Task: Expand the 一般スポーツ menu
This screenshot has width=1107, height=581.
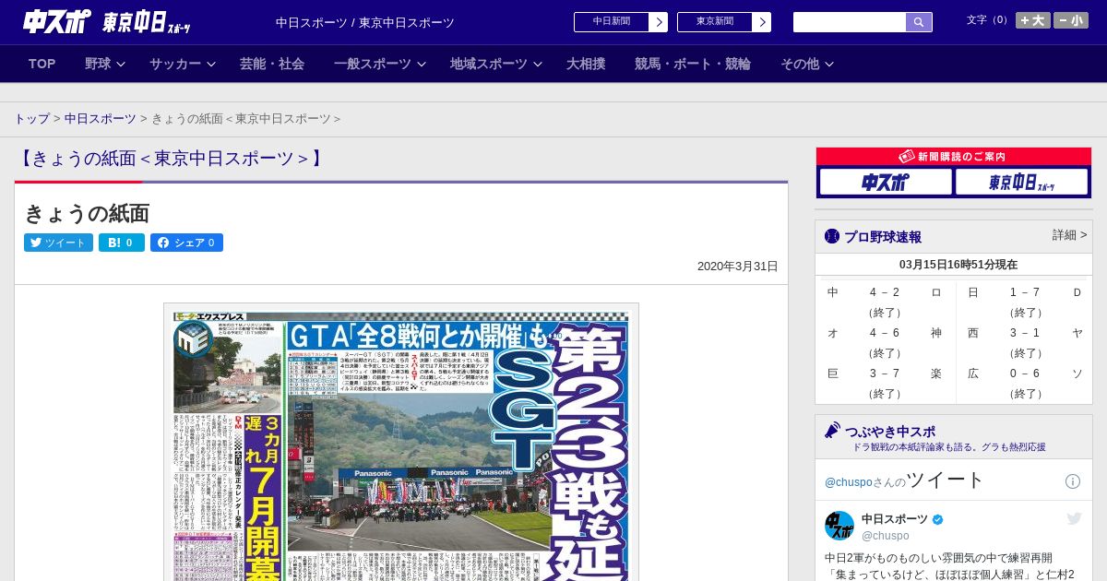Action: [380, 64]
